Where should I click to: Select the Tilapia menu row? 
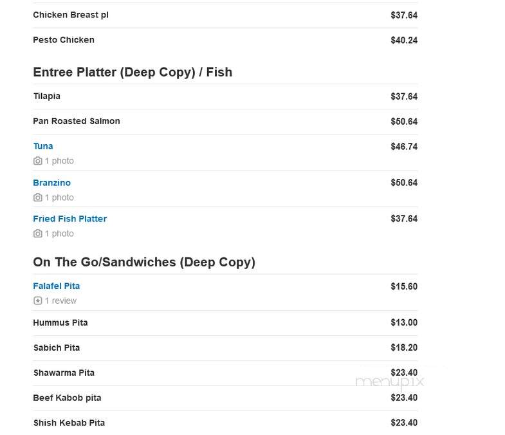[x=225, y=97]
